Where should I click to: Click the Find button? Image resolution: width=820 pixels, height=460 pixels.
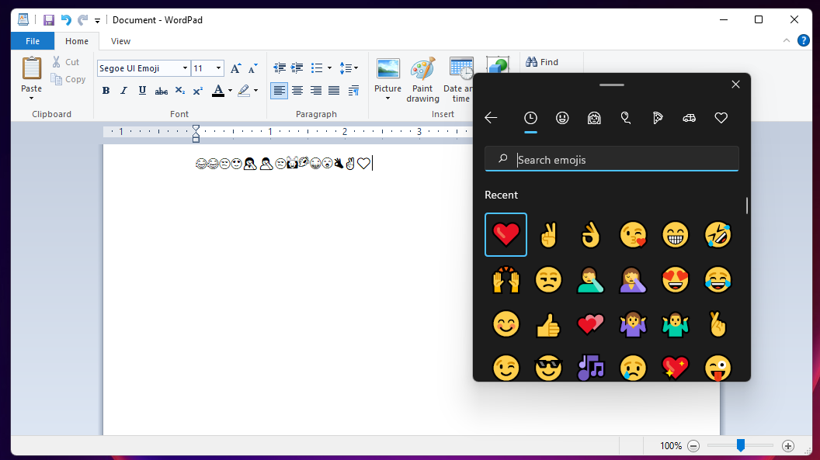coord(542,62)
